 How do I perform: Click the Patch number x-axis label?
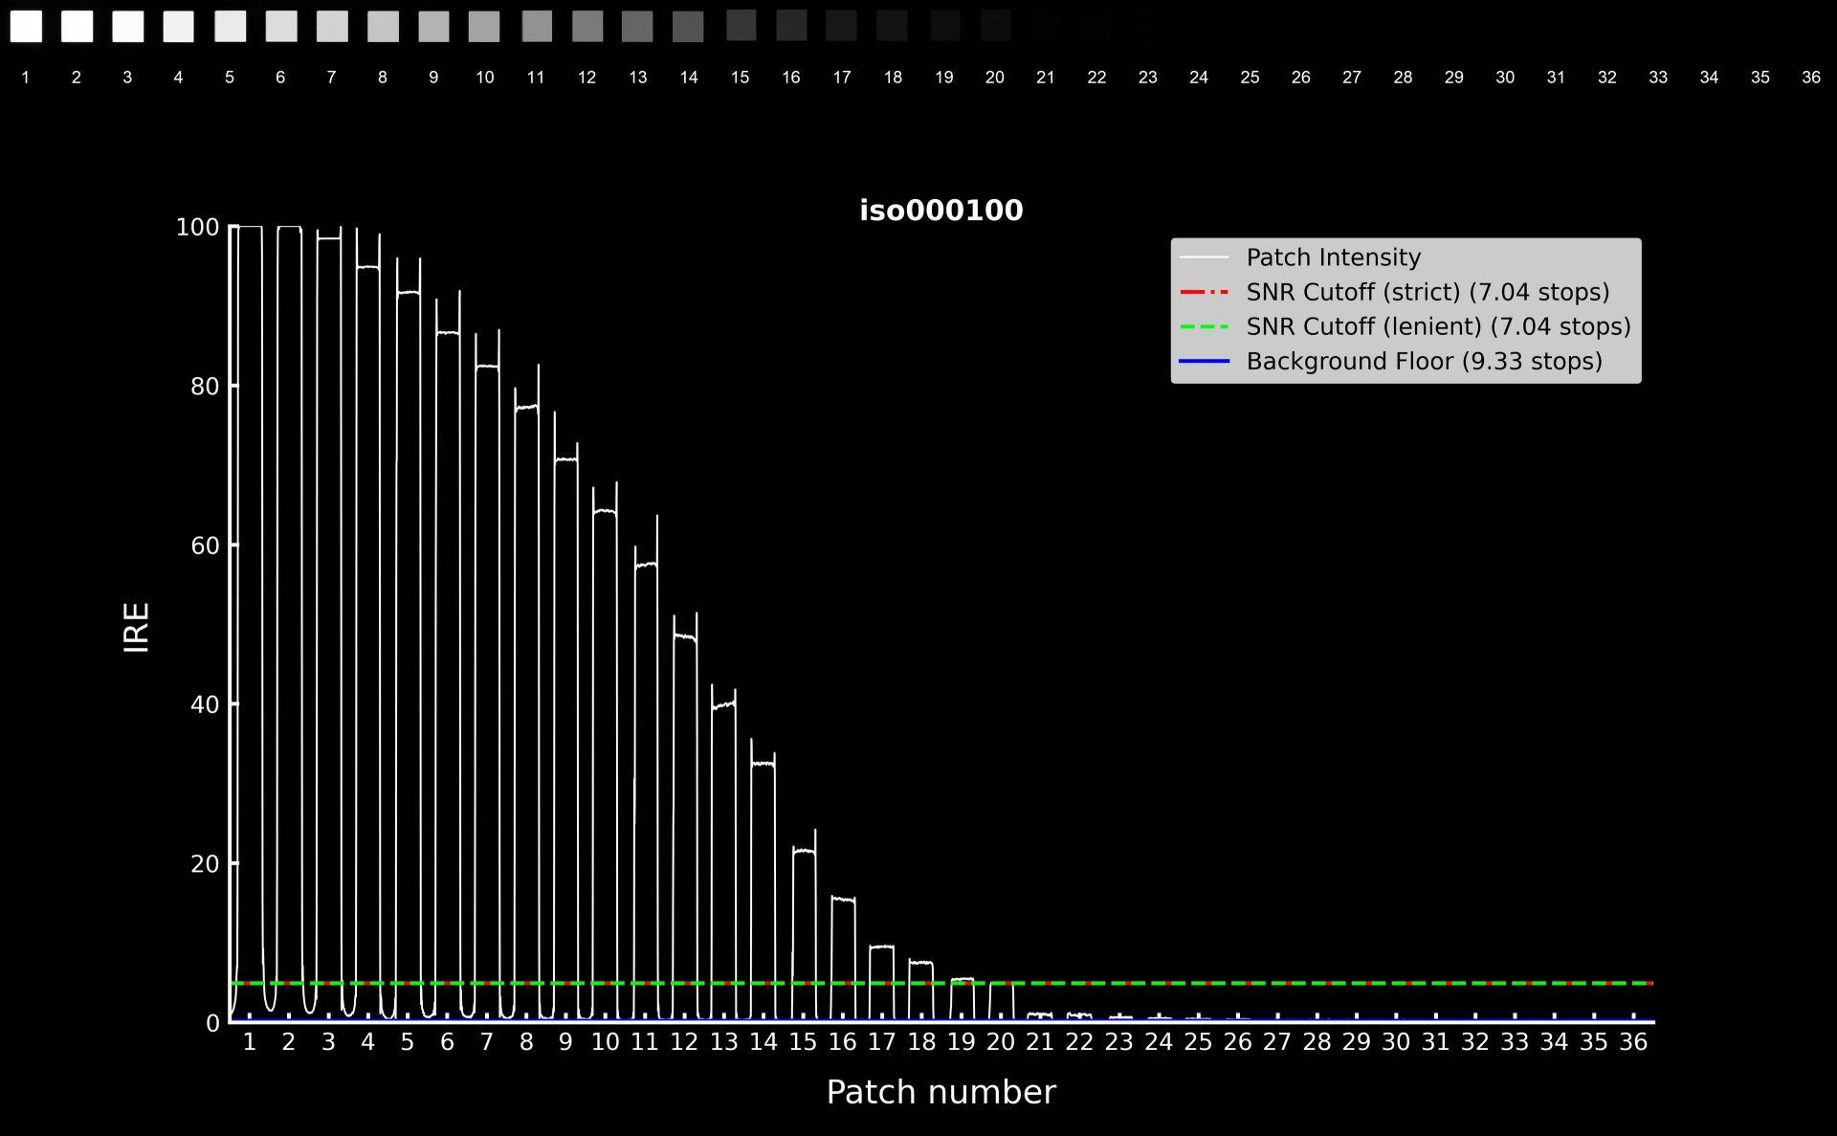[x=941, y=1092]
